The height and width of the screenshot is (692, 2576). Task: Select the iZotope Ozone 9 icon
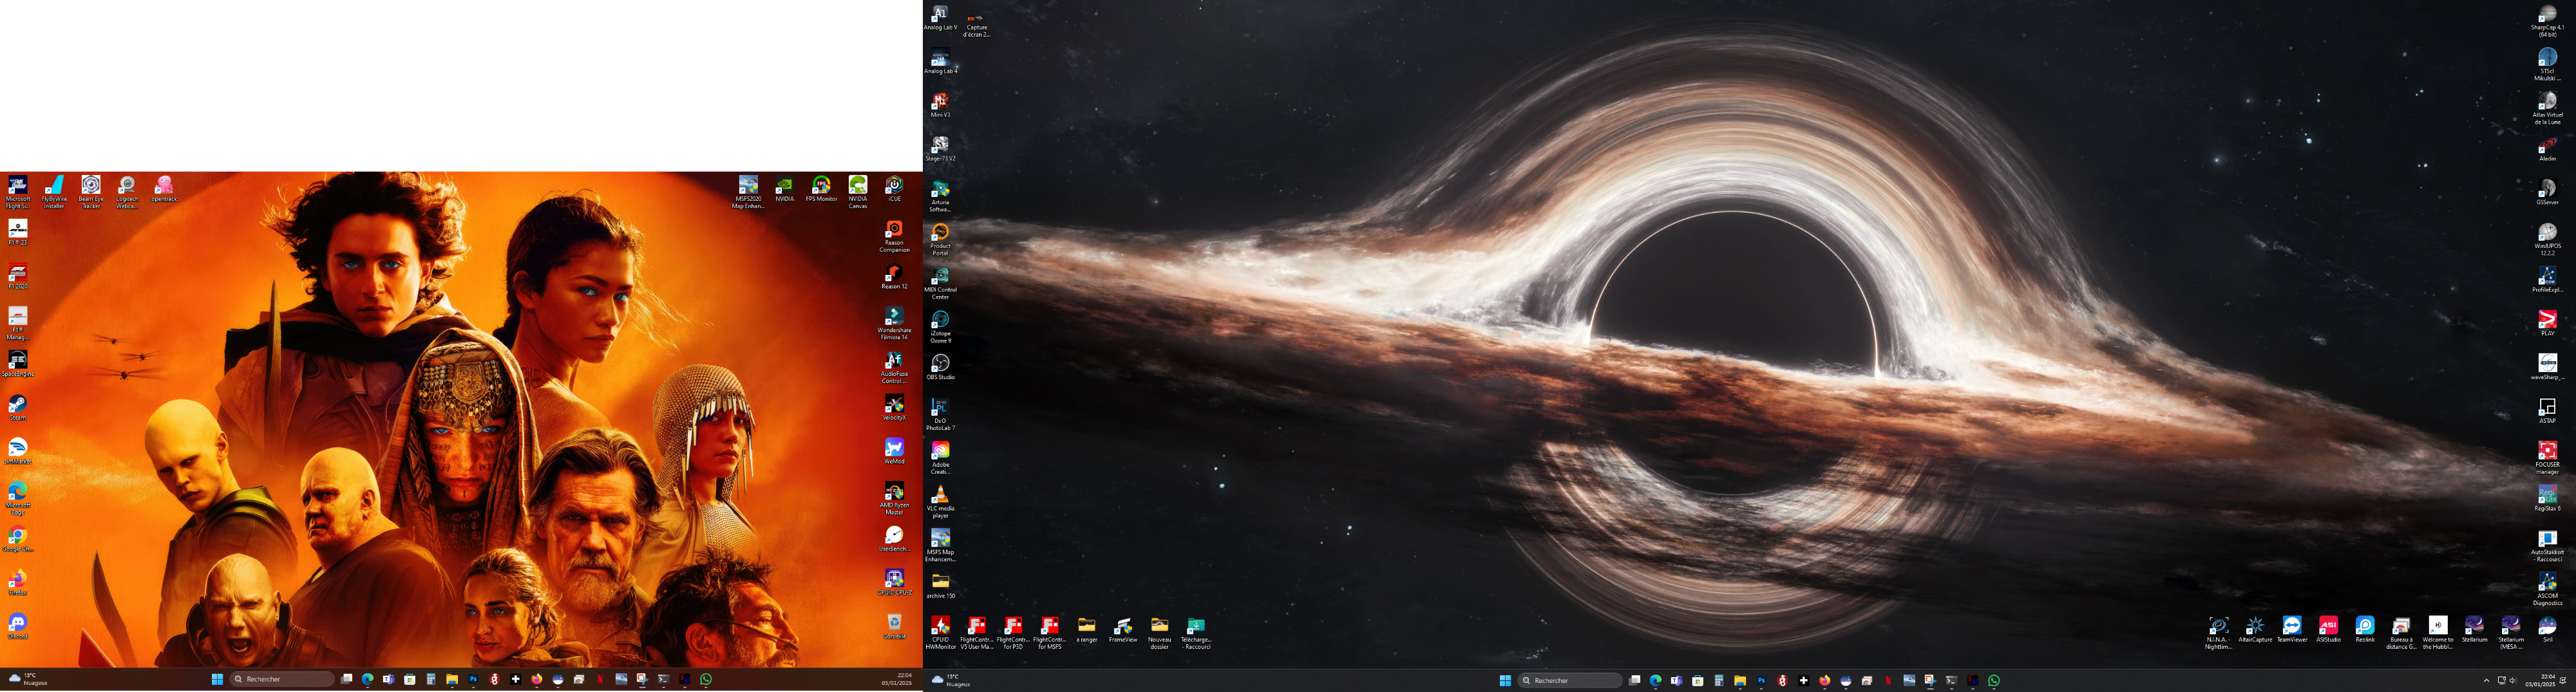(940, 327)
